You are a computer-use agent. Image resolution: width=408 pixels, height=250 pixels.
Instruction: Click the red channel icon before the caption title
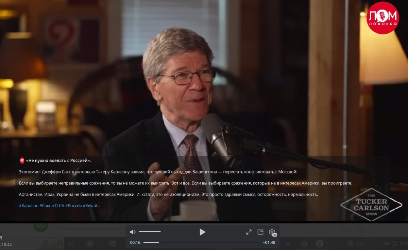coord(22,161)
